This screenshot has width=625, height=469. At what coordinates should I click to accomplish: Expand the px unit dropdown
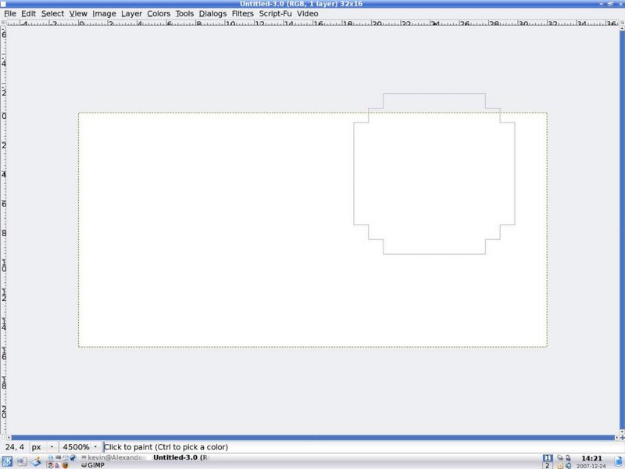42,447
